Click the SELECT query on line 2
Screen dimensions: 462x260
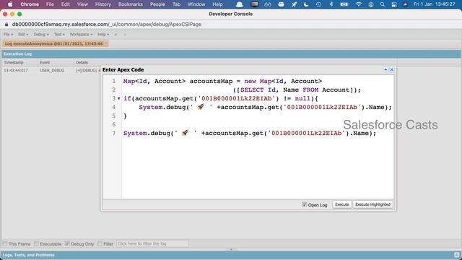click(297, 90)
